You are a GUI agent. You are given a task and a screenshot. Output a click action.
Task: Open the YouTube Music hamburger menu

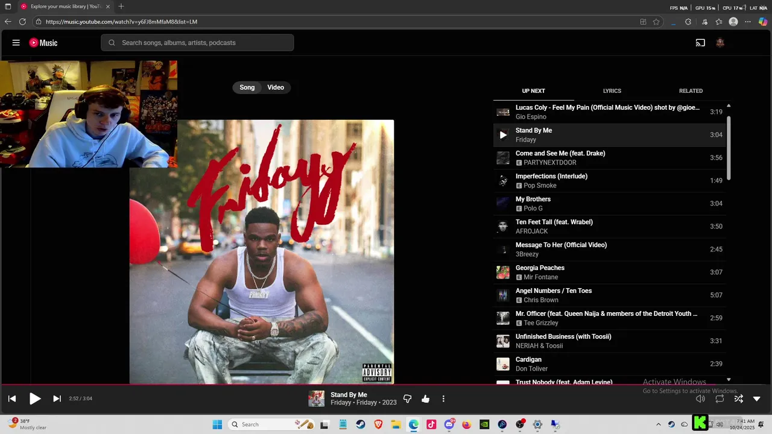point(16,43)
